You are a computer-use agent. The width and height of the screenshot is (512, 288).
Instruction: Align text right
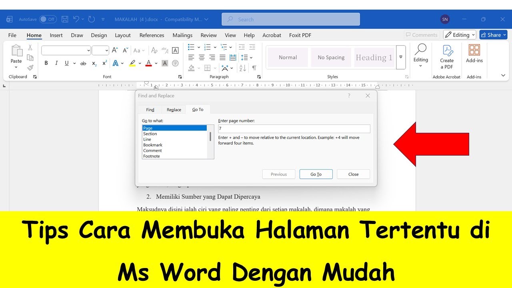pos(212,58)
